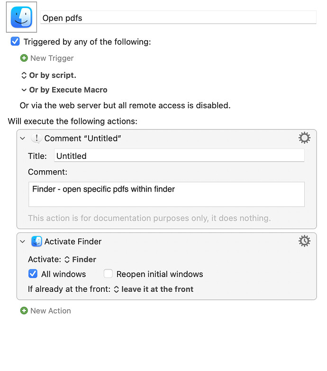Open the 'Or by script' popup selector
327x371 pixels.
[48, 75]
